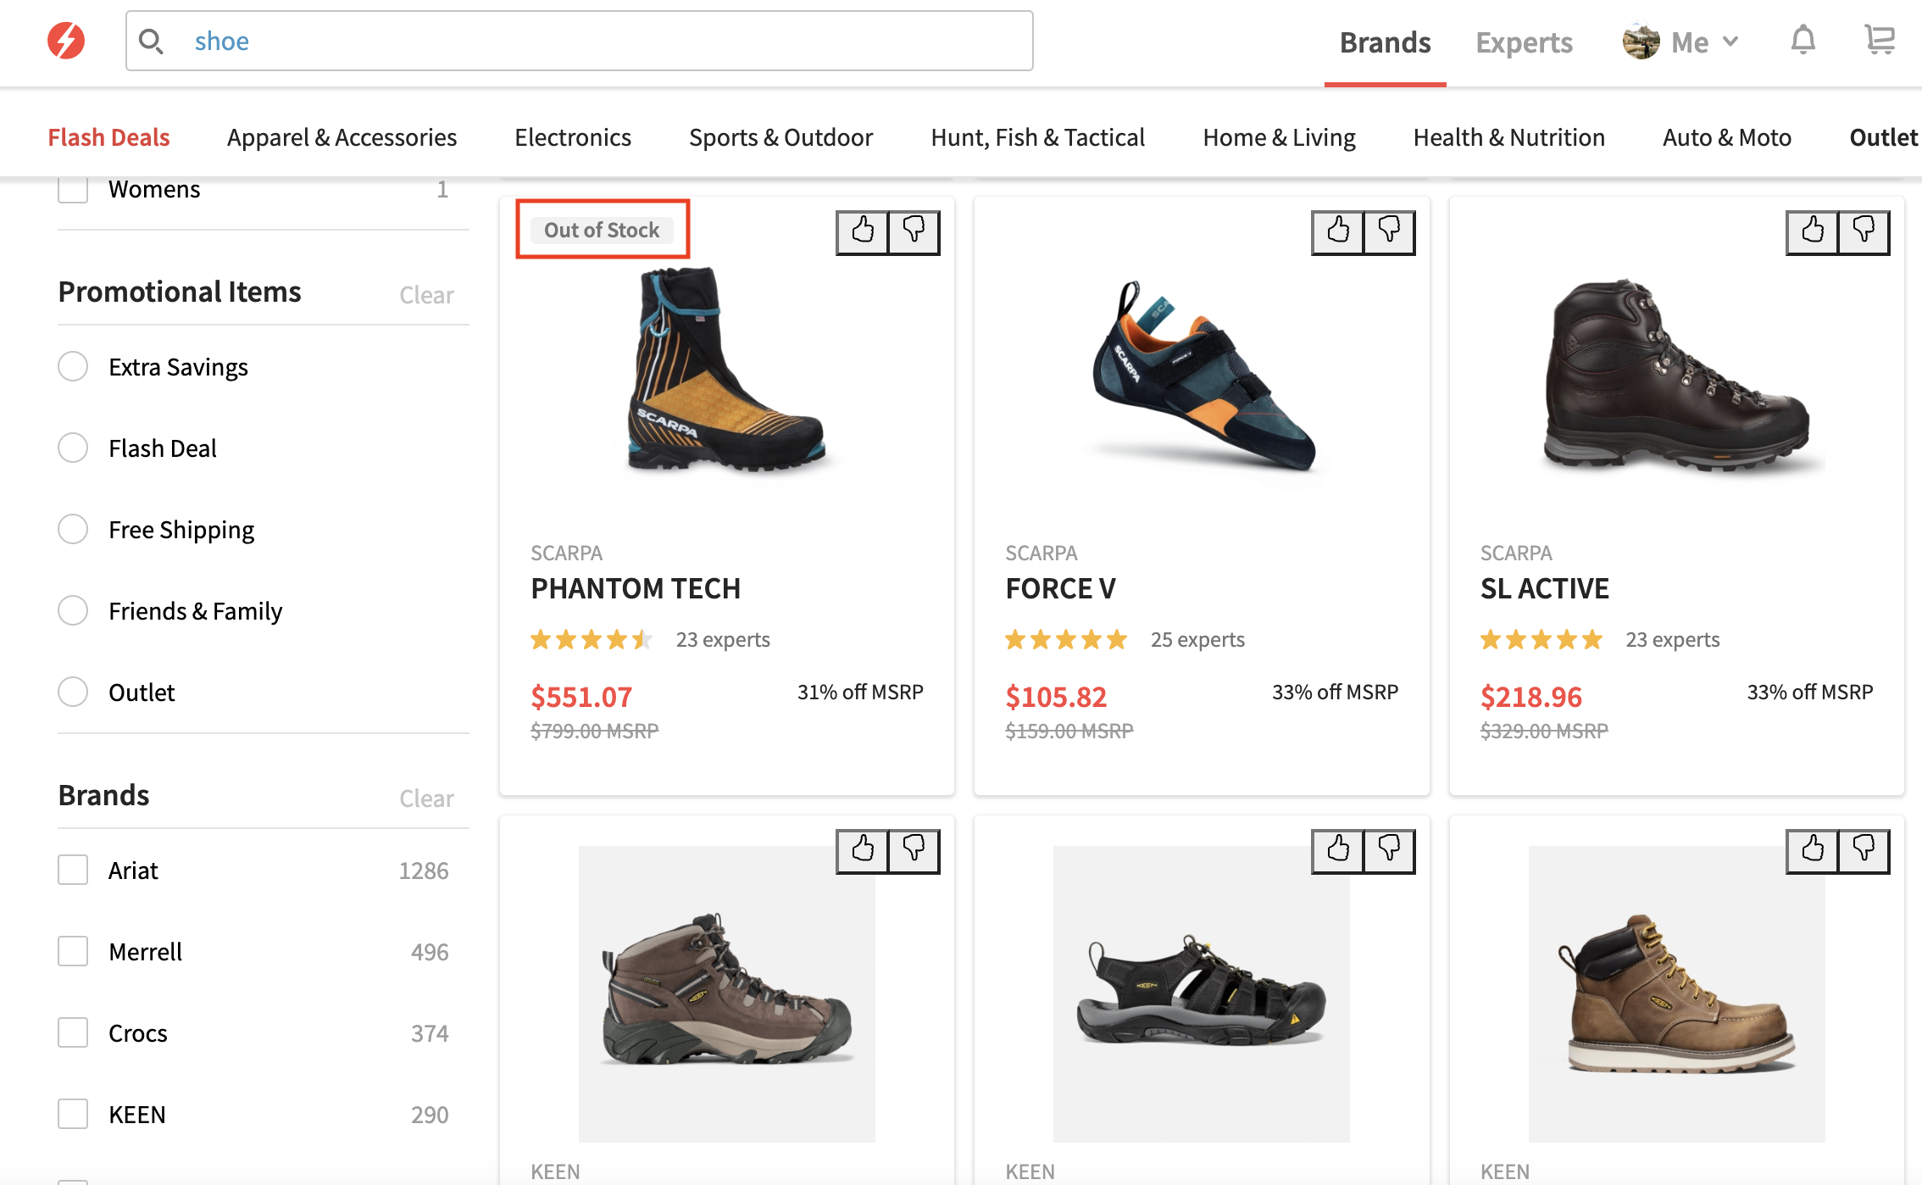
Task: Open the Sports & Outdoor category
Action: 780,137
